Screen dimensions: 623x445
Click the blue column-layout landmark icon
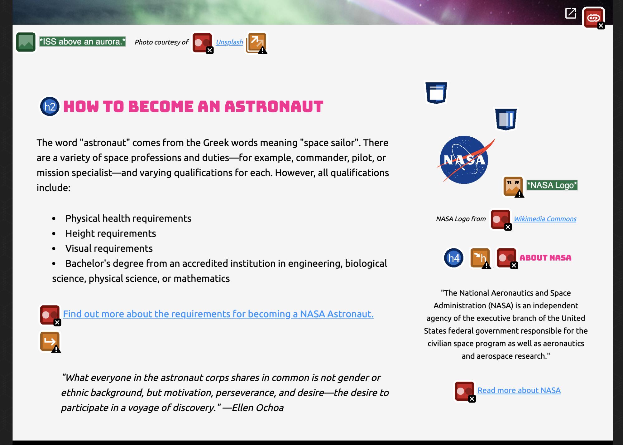click(506, 119)
